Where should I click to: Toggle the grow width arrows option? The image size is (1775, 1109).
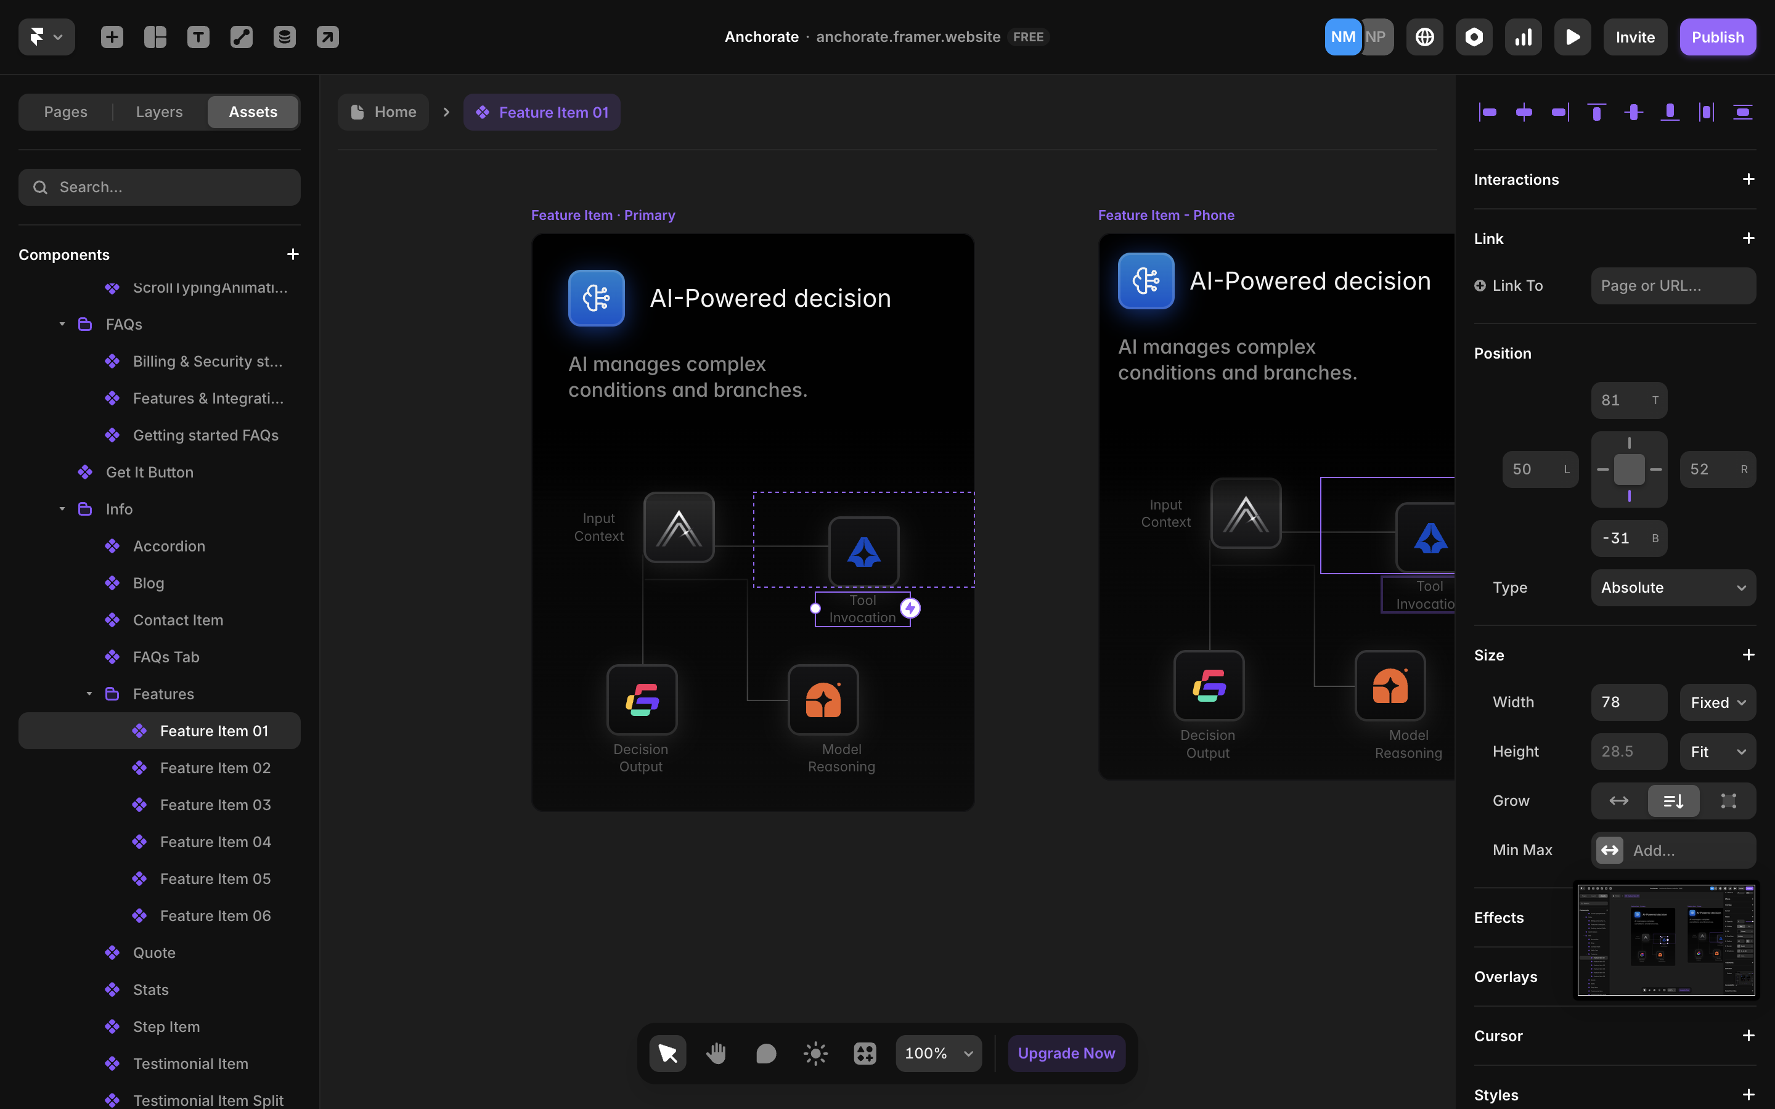(x=1618, y=801)
